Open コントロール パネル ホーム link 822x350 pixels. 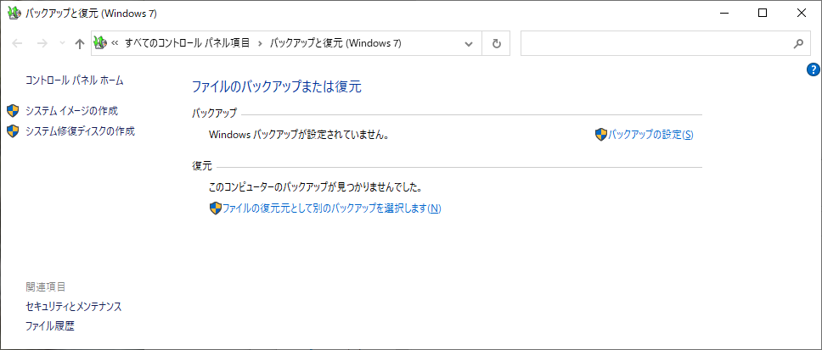(75, 80)
